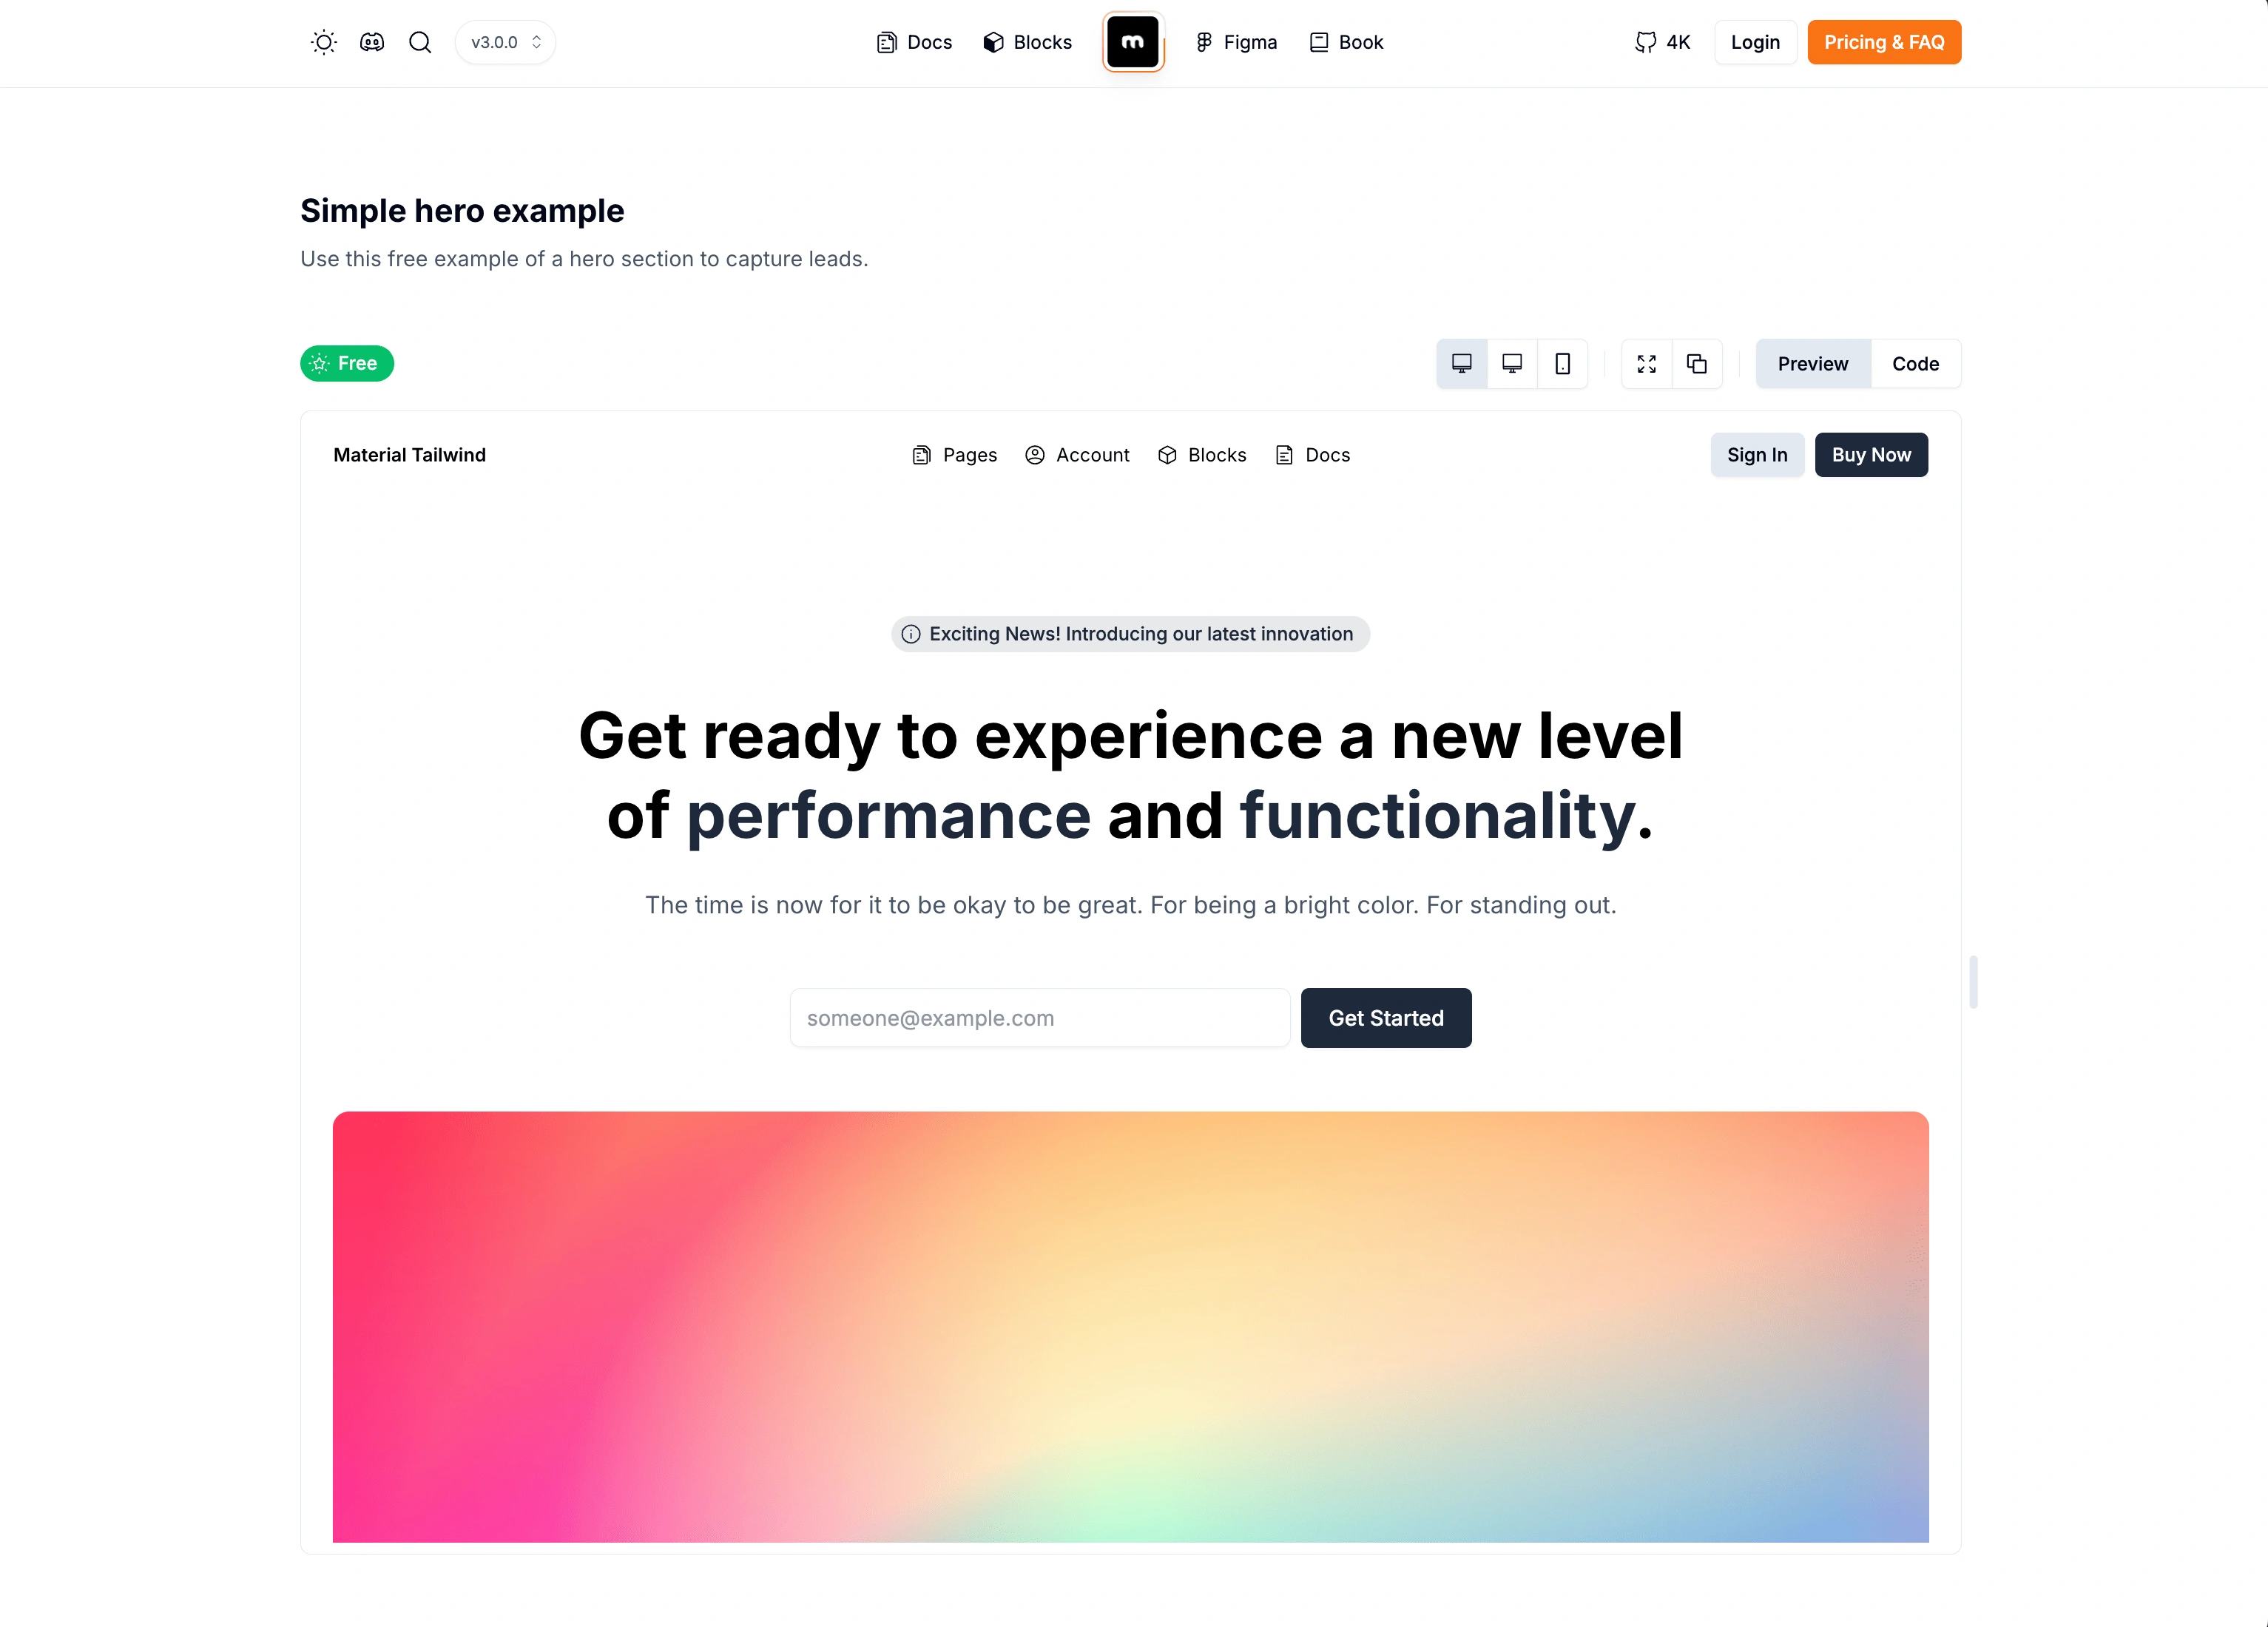This screenshot has width=2268, height=1627.
Task: Click Login link in top navigation
Action: [x=1755, y=42]
